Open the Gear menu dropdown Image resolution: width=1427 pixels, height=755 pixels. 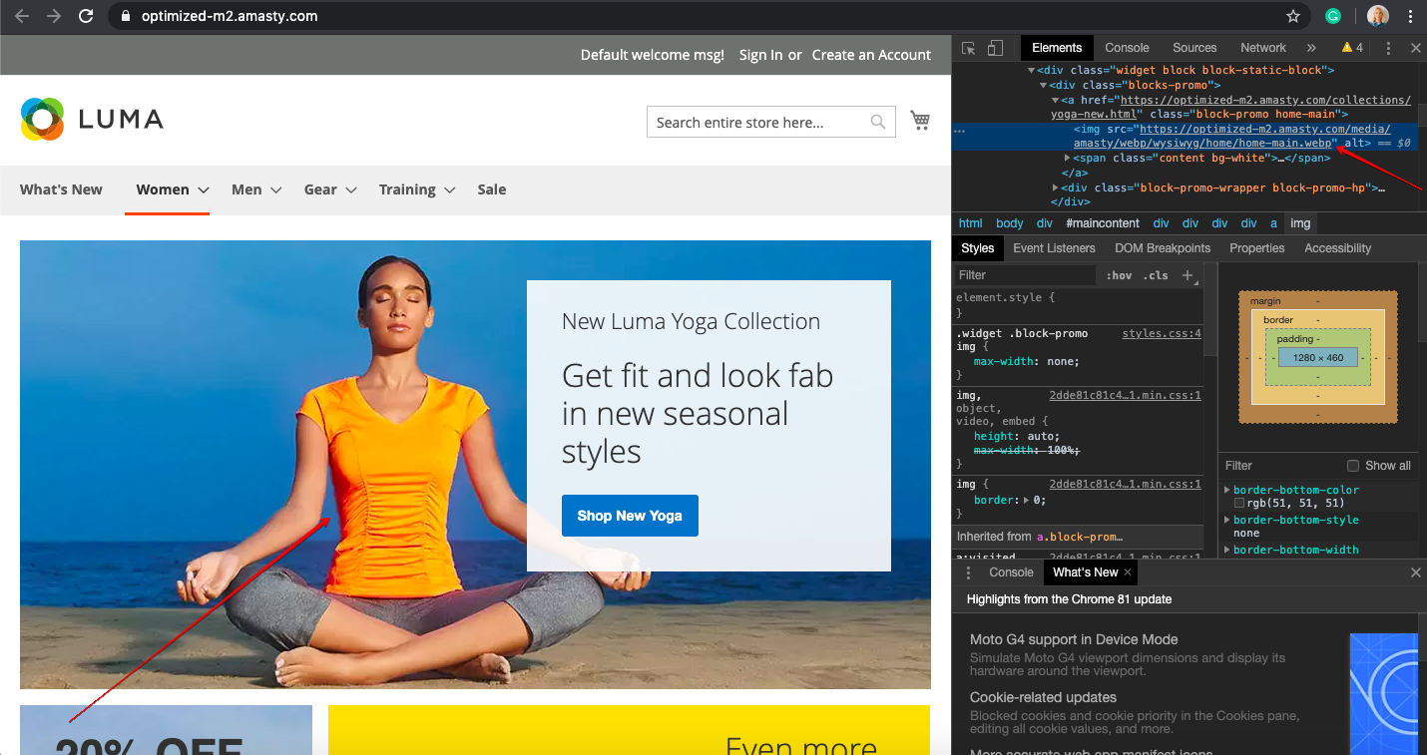click(x=330, y=189)
